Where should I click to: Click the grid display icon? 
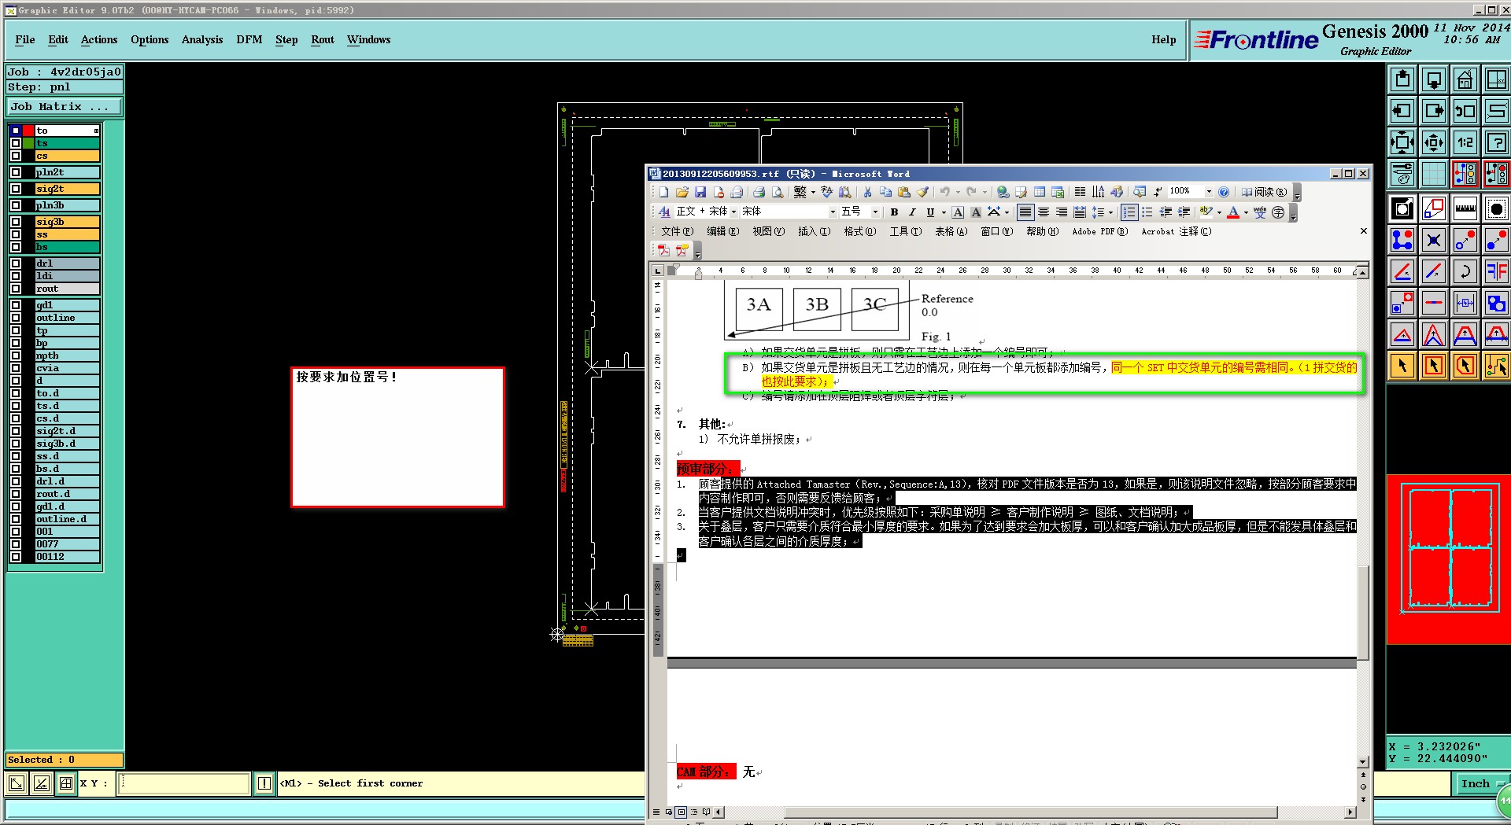point(1433,174)
